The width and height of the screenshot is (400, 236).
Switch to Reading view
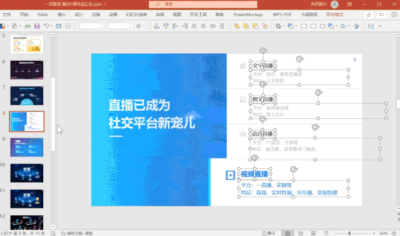313,233
